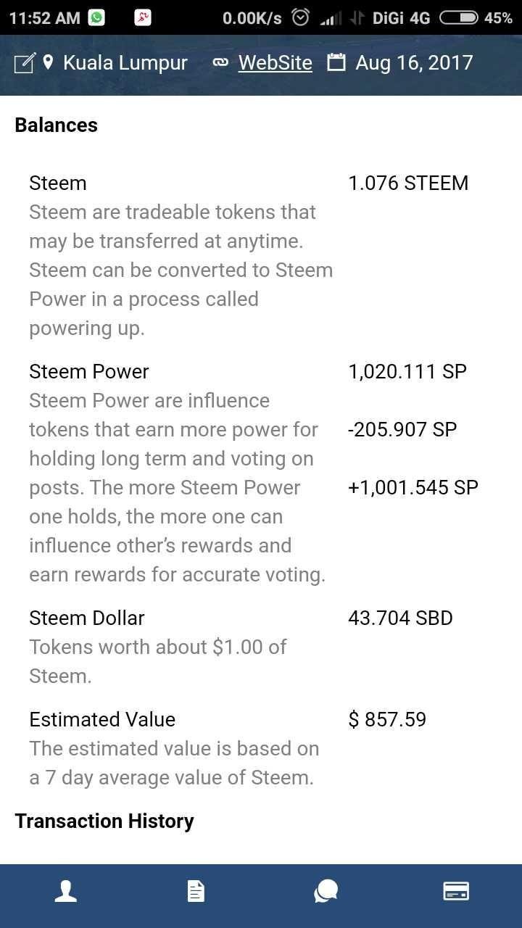
Task: Tap the Kuala Lumpur location text
Action: coord(125,63)
